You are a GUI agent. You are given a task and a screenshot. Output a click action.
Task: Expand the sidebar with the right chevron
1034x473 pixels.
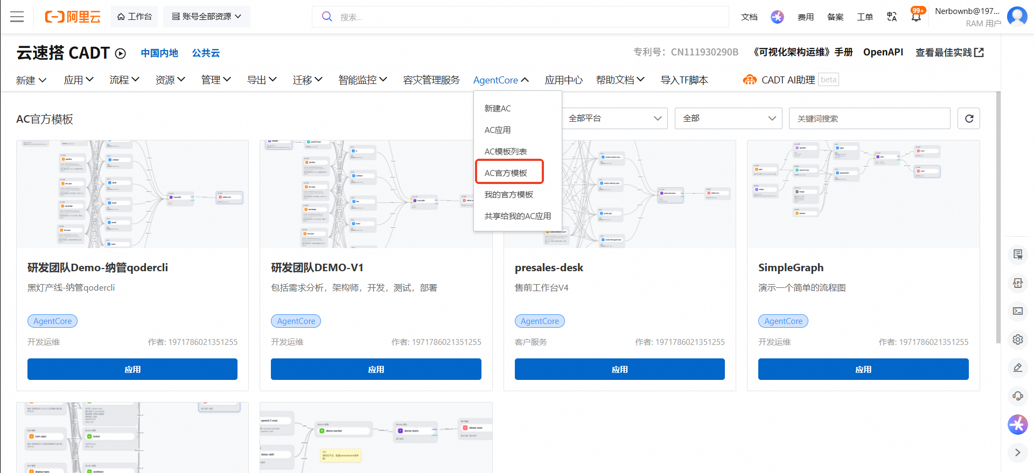(x=1018, y=453)
